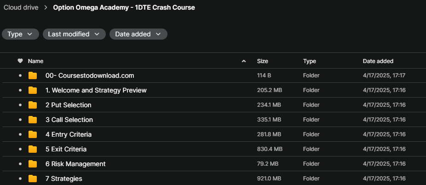Click the Option Omega Academy breadcrumb title
This screenshot has width=426, height=185.
[x=124, y=8]
